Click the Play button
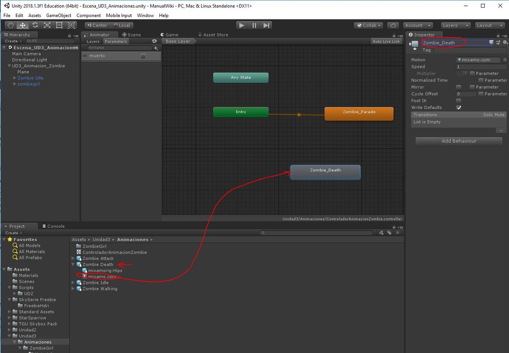The image size is (509, 353). pos(242,25)
